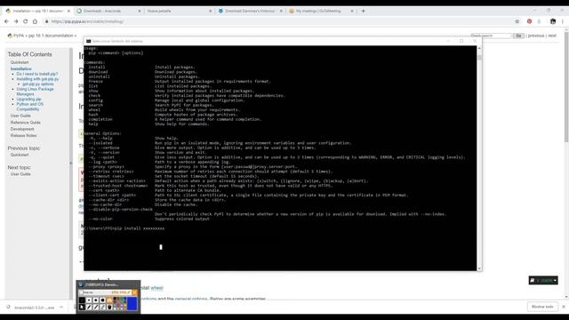
Task: Select the black-background pen size option
Action: 82,300
